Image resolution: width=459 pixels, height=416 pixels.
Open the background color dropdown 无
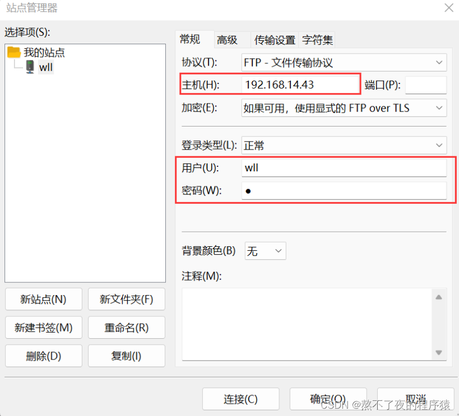pos(265,251)
